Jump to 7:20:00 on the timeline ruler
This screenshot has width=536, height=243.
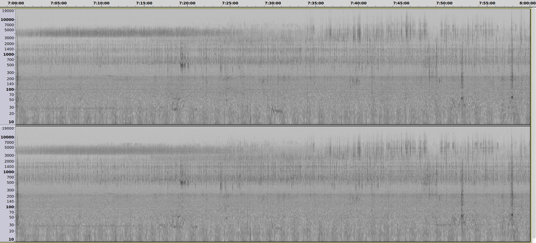187,3
